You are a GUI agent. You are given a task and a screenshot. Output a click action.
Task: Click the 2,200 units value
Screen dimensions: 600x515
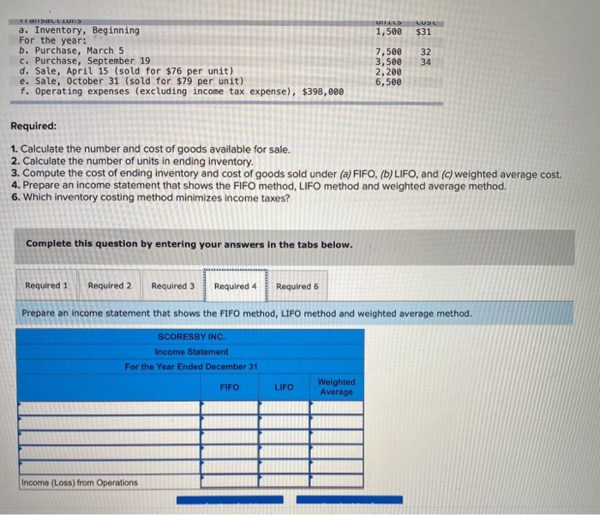(x=388, y=72)
